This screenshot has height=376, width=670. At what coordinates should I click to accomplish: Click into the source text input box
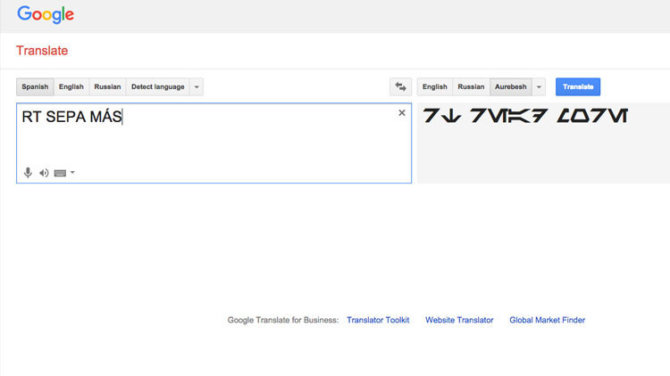coord(214,143)
